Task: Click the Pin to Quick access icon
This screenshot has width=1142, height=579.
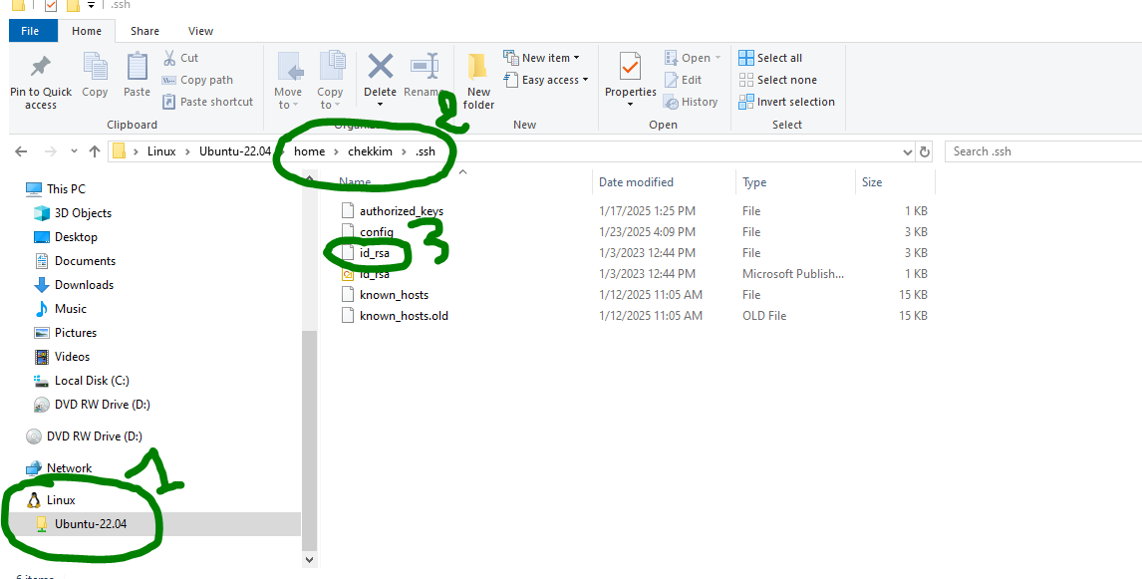Action: [x=41, y=68]
